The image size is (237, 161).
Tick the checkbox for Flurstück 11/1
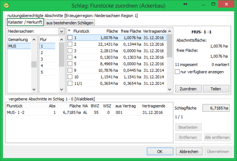coord(70,83)
